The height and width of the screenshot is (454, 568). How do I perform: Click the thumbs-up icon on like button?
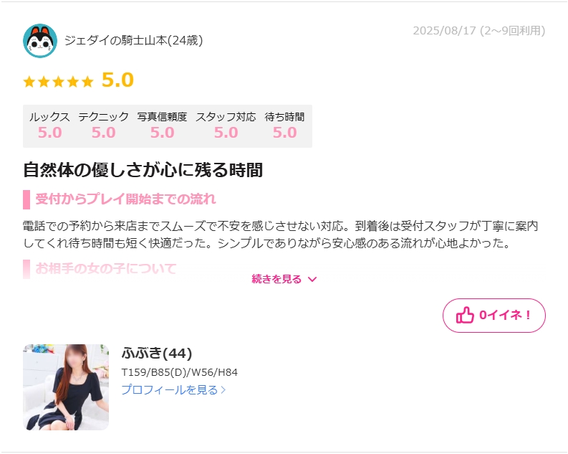click(465, 315)
